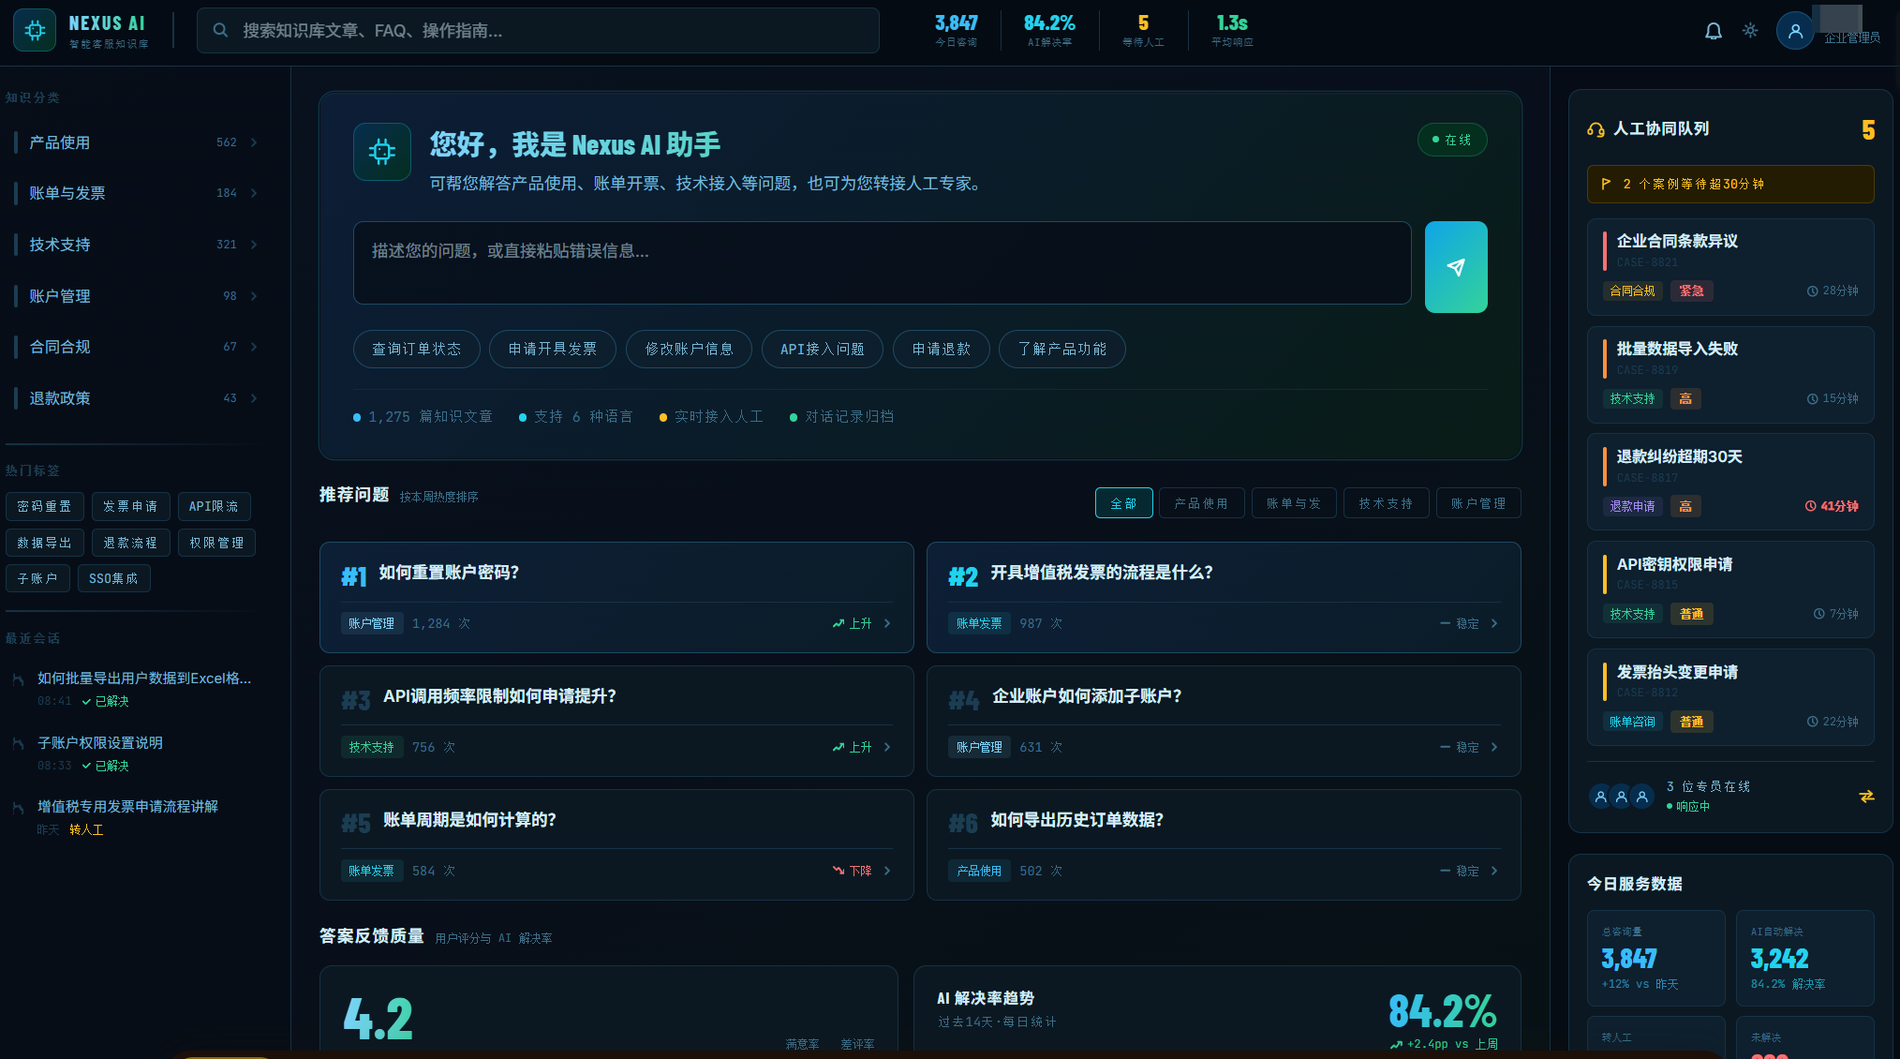Image resolution: width=1900 pixels, height=1059 pixels.
Task: Click the 申请退款 quick prompt
Action: pos(942,350)
